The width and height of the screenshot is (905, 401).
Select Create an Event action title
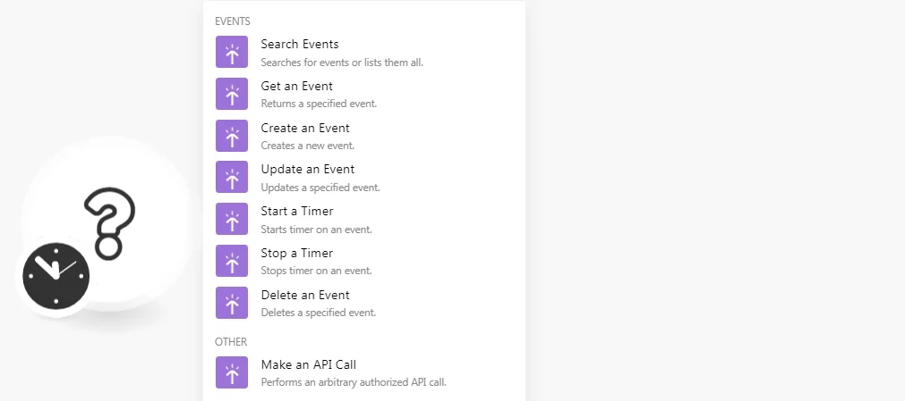(305, 128)
